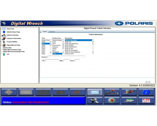Click the down arrow of the Product Line list

(63, 52)
